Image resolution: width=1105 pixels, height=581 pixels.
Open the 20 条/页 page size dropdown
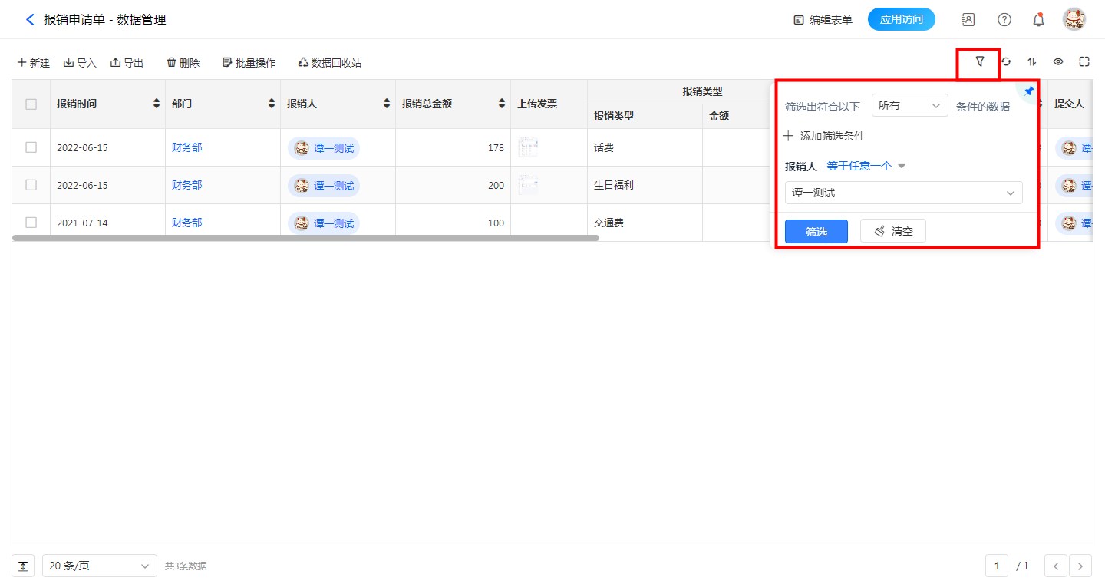click(x=99, y=566)
